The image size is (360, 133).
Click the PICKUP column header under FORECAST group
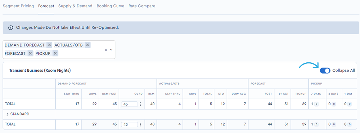click(x=301, y=94)
